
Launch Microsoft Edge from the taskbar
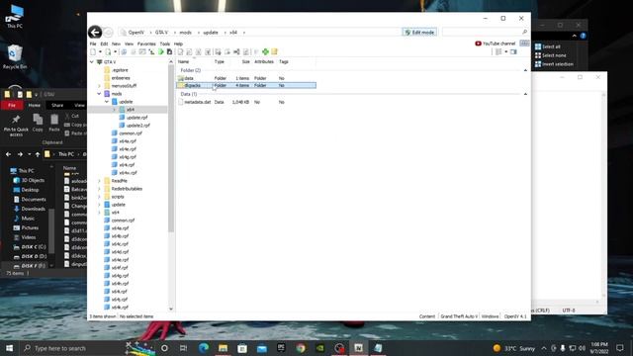(203, 348)
